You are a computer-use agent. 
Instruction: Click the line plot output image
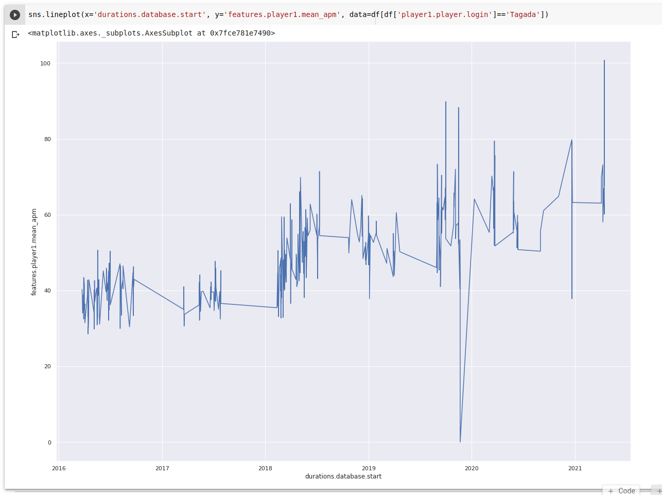pos(330,261)
